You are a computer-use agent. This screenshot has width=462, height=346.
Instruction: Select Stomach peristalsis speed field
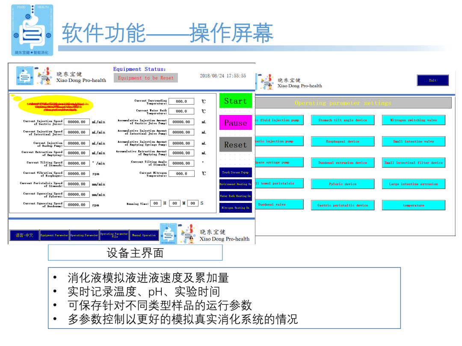coord(77,184)
